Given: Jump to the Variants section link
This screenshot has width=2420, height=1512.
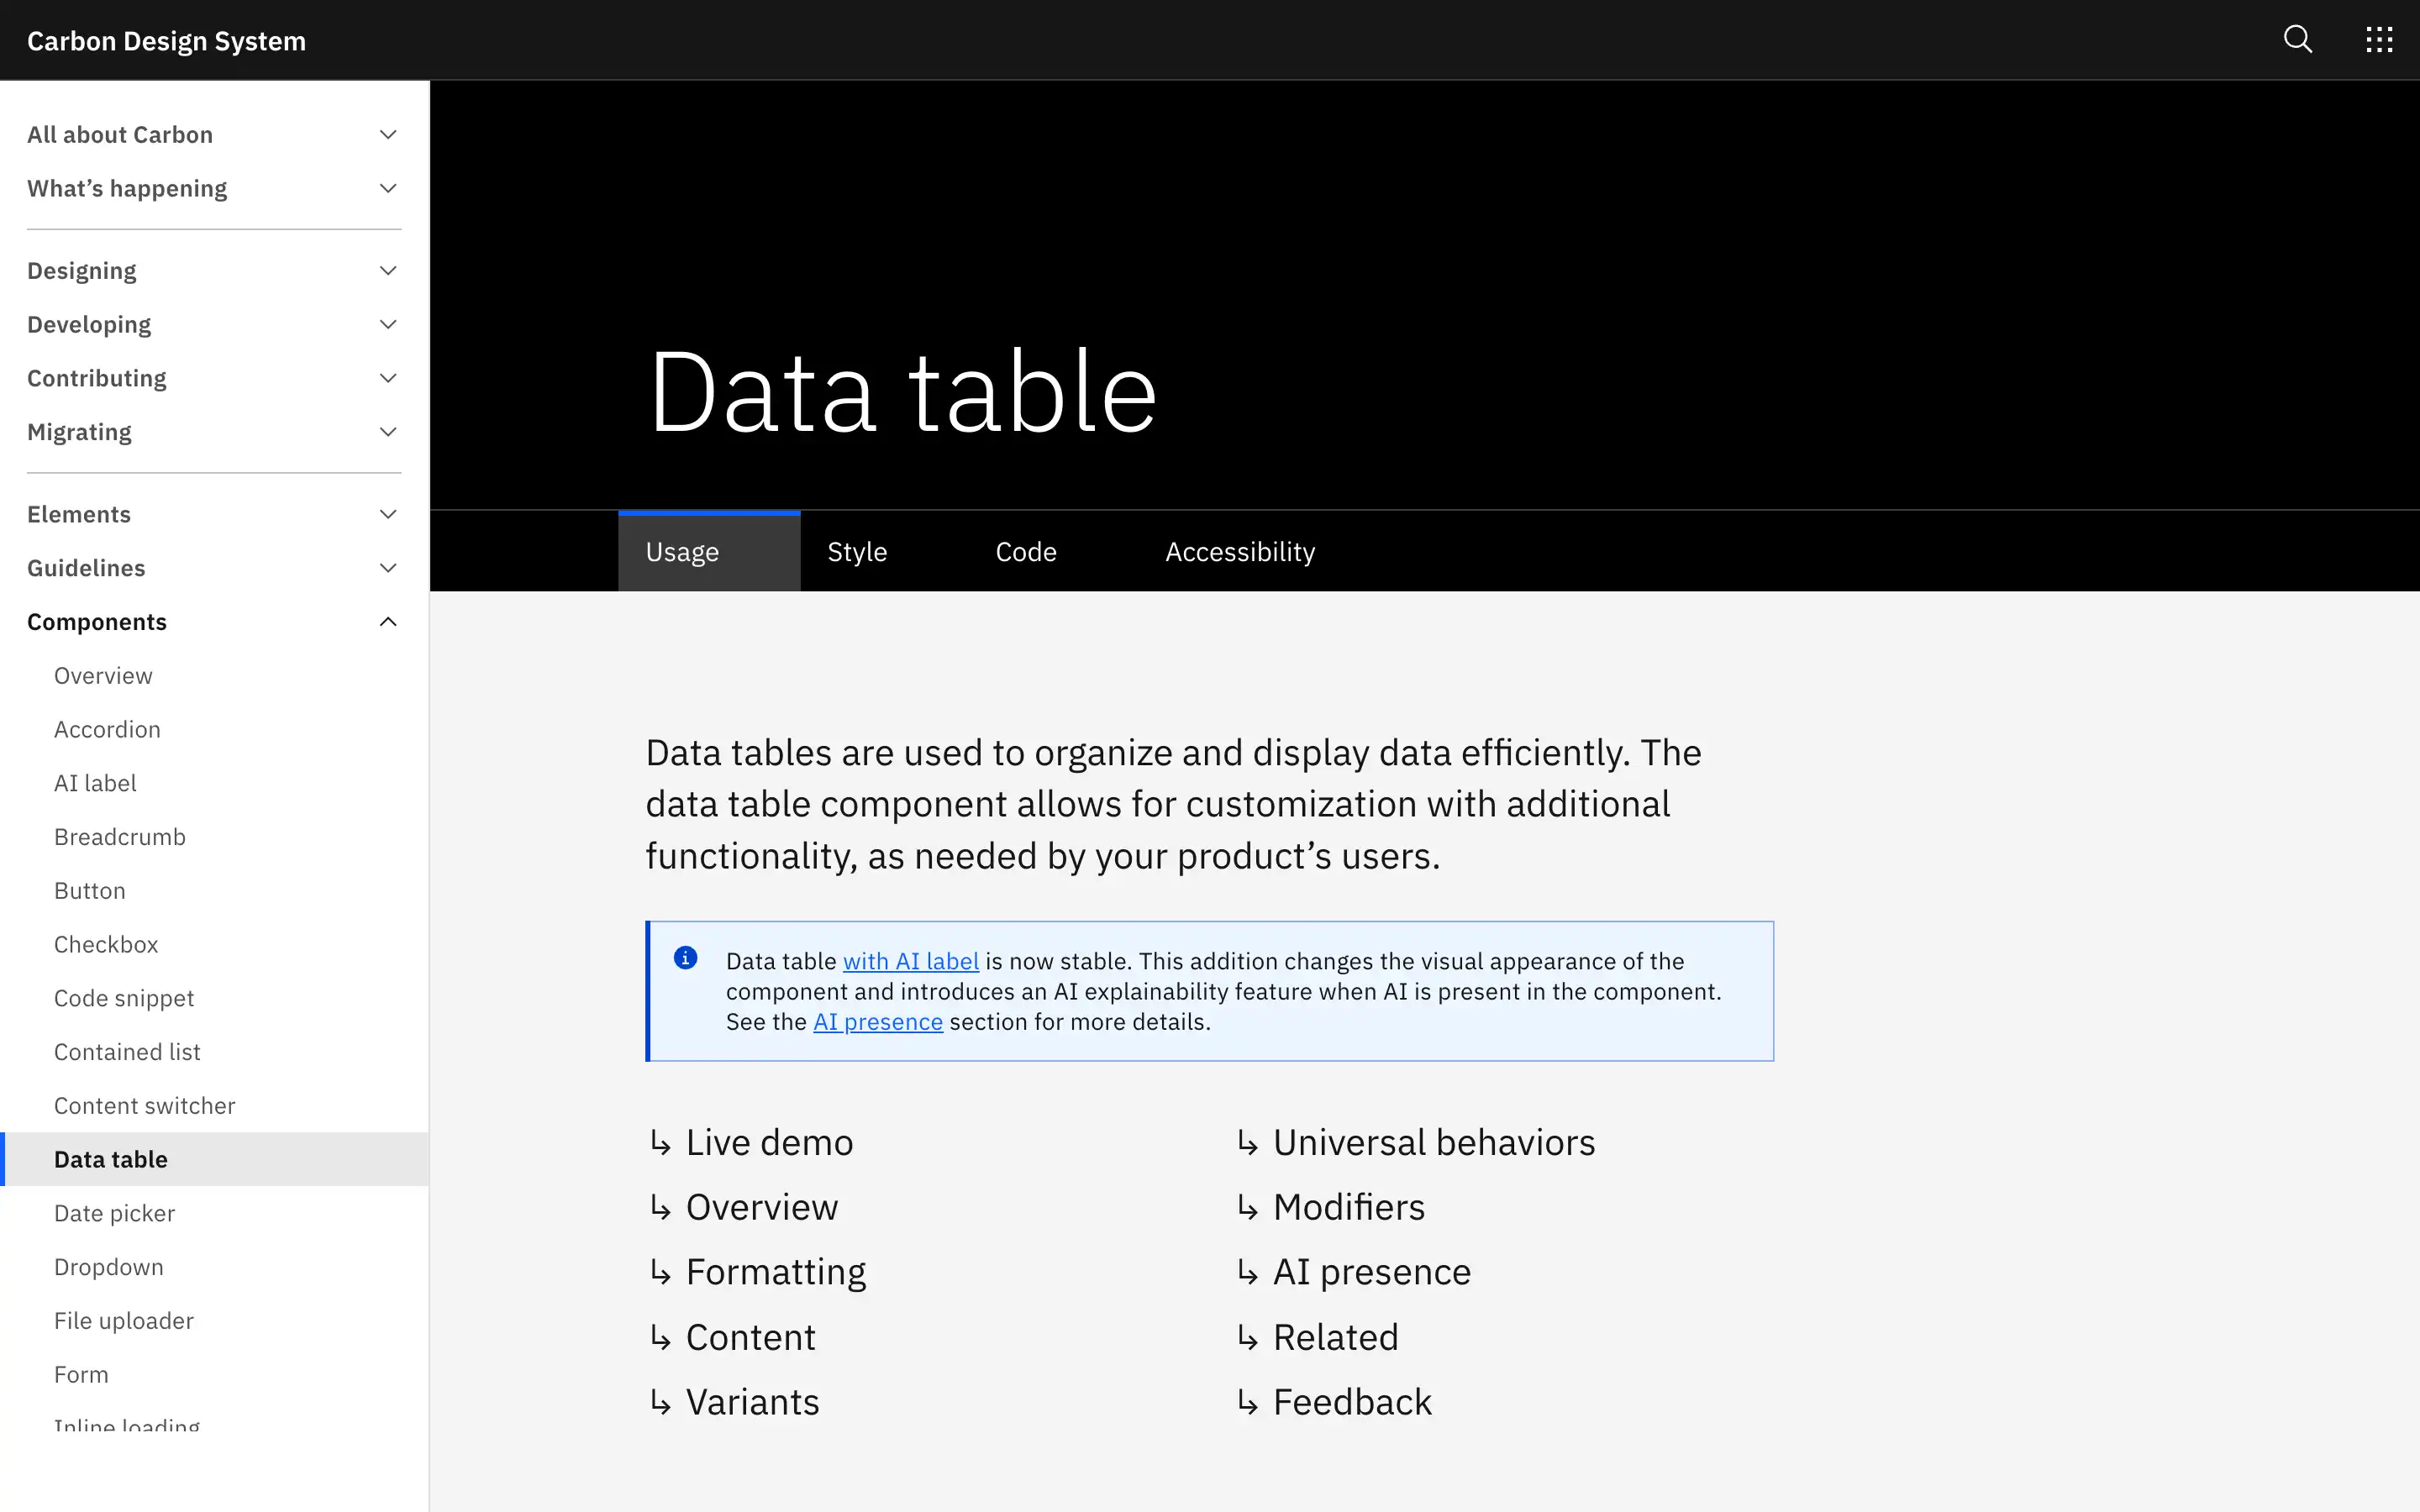Looking at the screenshot, I should (752, 1401).
